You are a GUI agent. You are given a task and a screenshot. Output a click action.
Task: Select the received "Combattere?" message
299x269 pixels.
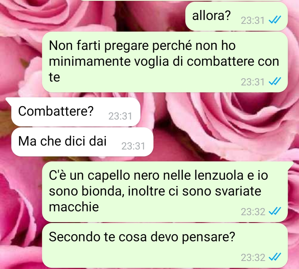pos(76,112)
